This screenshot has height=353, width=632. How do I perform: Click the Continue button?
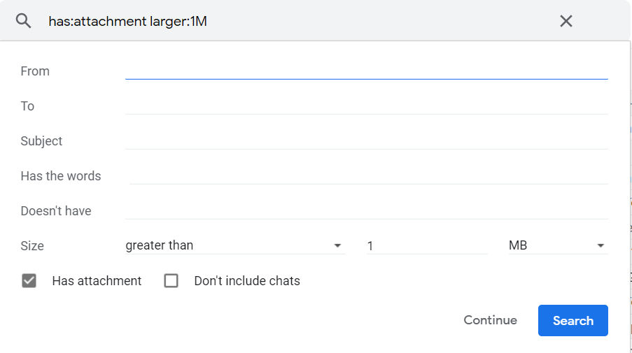(x=490, y=320)
